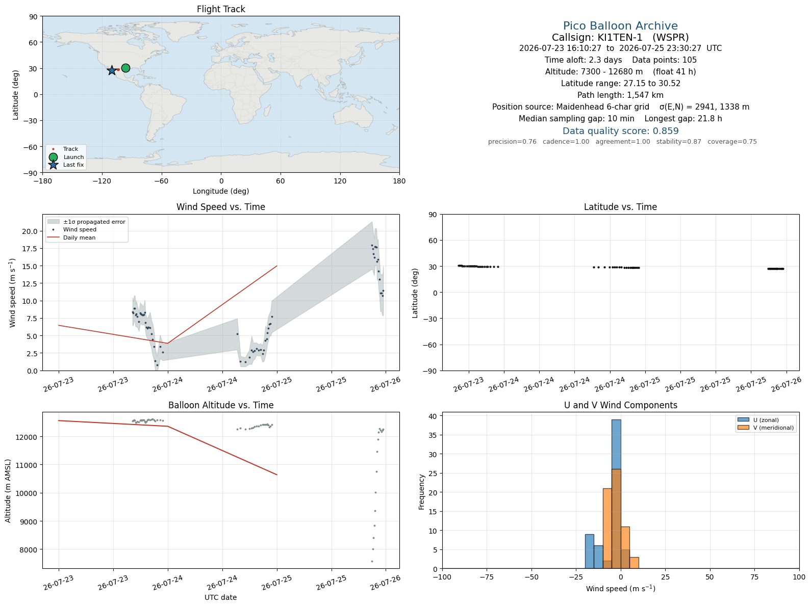Image resolution: width=811 pixels, height=606 pixels.
Task: Click the "Latitude range: 27.15 to 30.52" line
Action: [x=620, y=84]
